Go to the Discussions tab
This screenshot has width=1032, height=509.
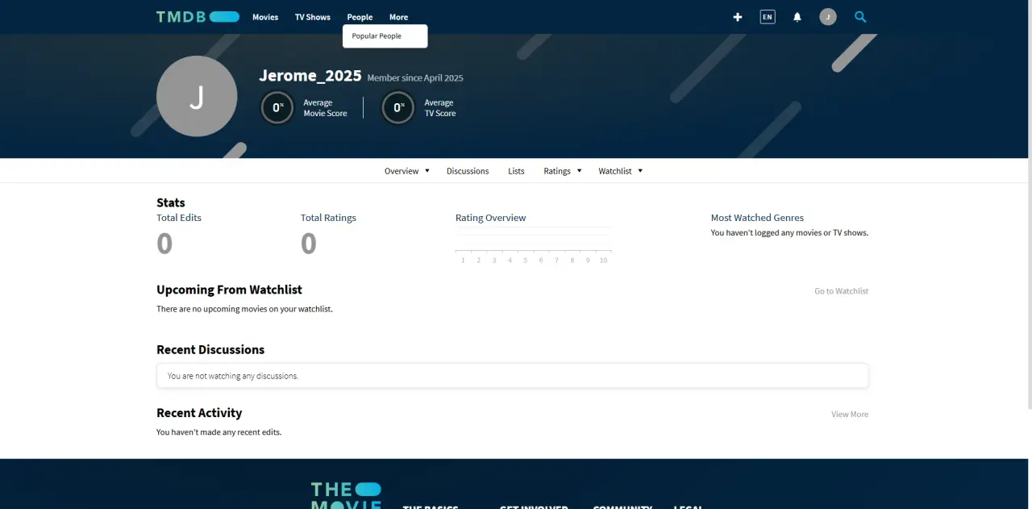tap(468, 171)
